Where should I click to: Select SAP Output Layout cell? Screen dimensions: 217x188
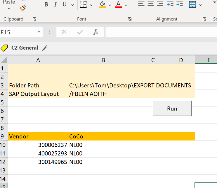(38, 94)
